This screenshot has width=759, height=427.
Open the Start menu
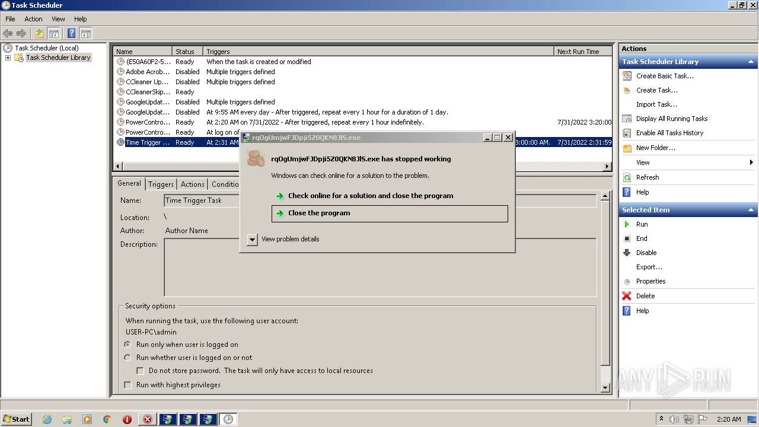[17, 419]
